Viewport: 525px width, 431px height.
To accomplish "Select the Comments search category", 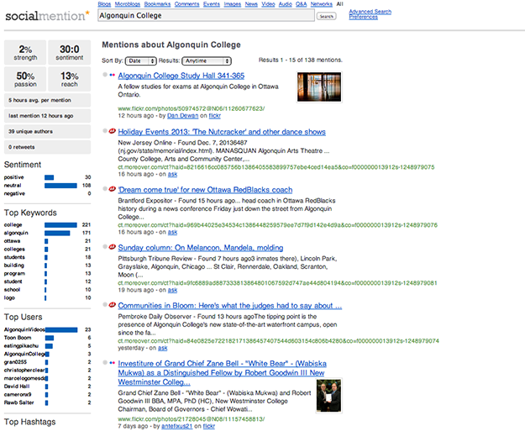I will pos(186,4).
